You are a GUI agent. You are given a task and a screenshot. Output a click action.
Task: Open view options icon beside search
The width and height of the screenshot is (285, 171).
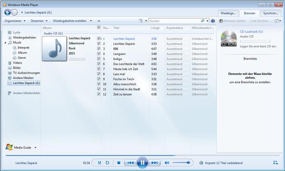(141, 21)
